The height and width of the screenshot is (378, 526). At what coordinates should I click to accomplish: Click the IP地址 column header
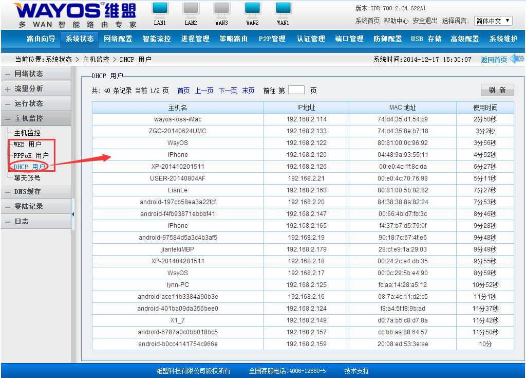click(x=306, y=107)
